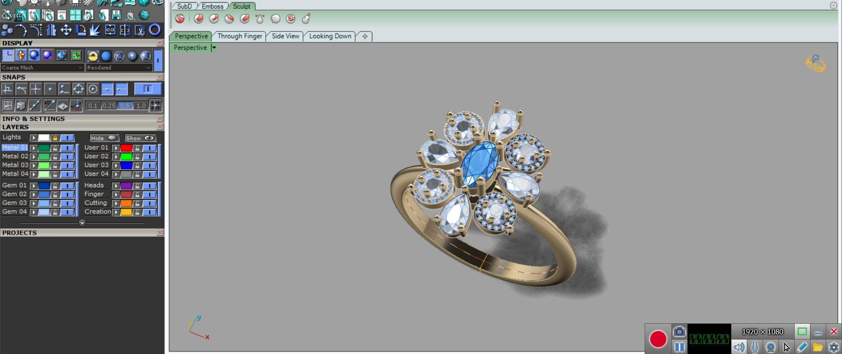Open the Perspective viewport title dropdown arrow

coord(214,48)
